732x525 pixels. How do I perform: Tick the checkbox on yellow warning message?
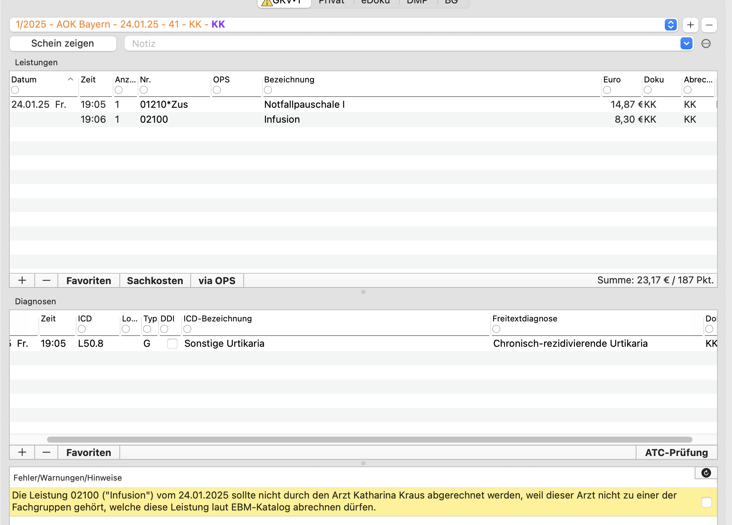[x=706, y=502]
